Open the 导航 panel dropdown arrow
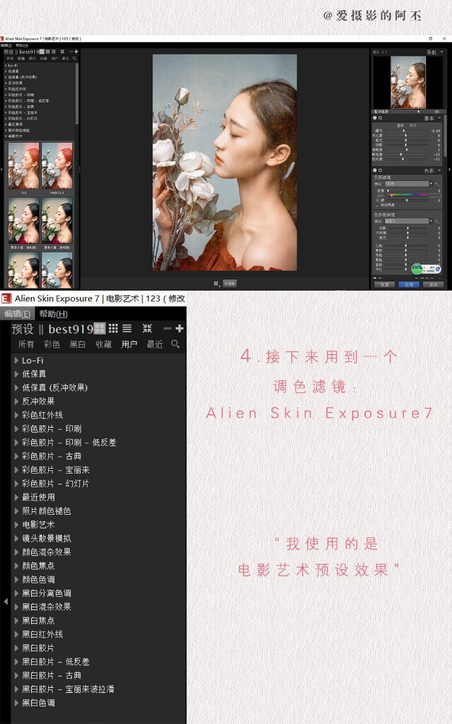The image size is (452, 724). pyautogui.click(x=441, y=52)
